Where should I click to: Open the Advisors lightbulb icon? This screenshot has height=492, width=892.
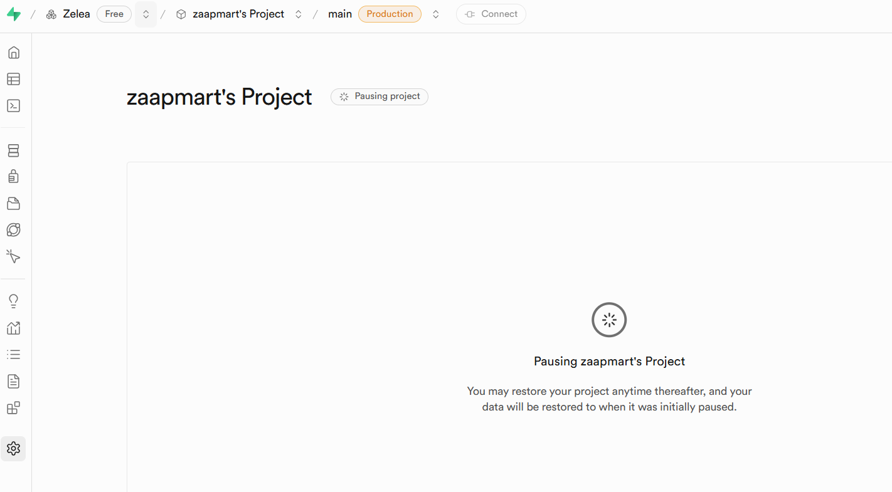point(13,300)
